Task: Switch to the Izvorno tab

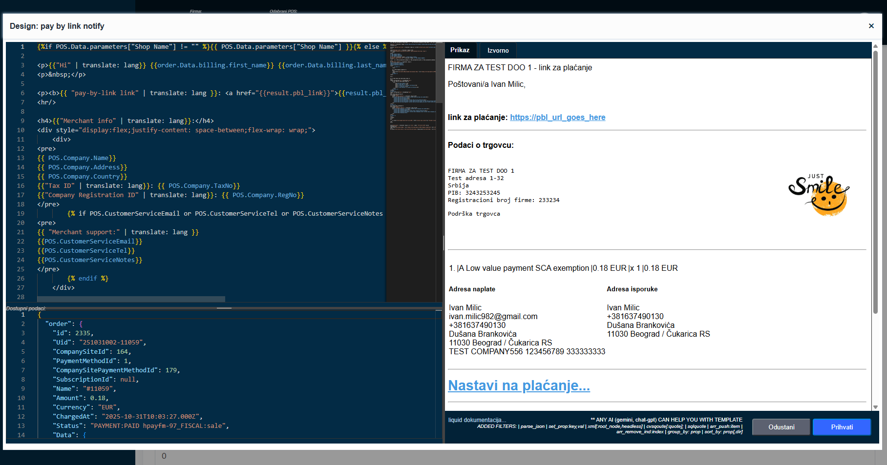Action: pos(497,50)
